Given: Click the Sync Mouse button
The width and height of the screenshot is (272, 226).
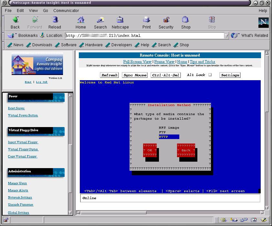Looking at the screenshot, I should 135,75.
